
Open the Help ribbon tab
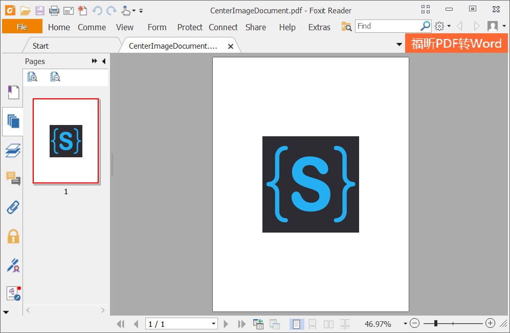point(287,27)
